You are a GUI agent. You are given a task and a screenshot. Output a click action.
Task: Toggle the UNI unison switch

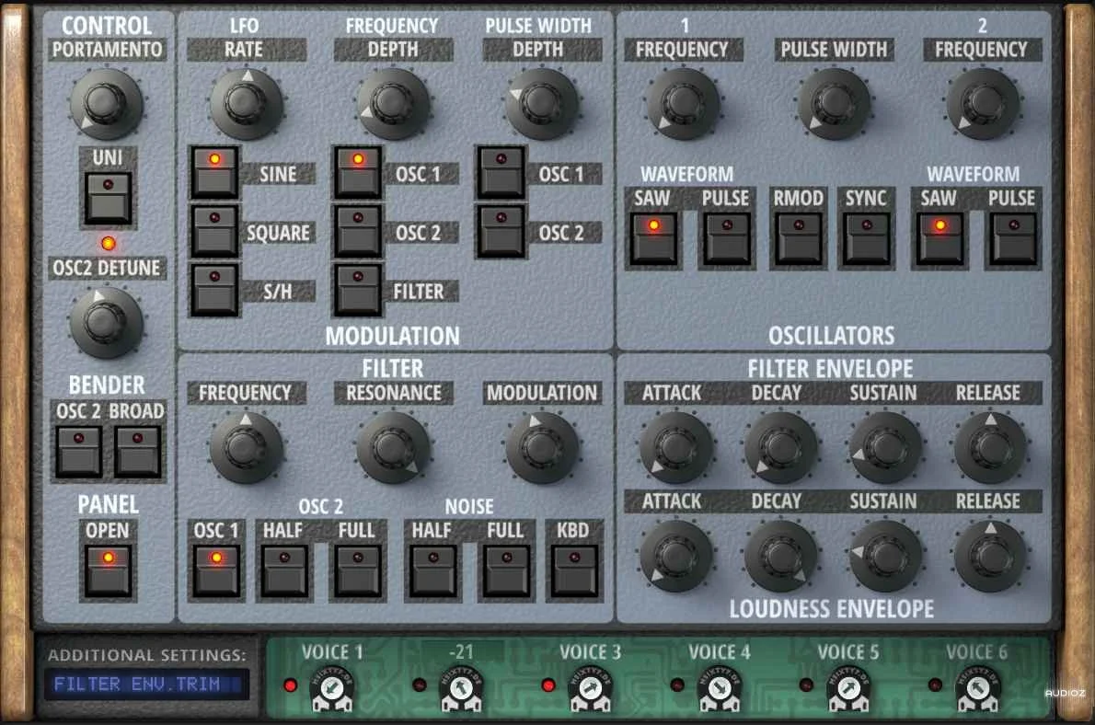(108, 199)
